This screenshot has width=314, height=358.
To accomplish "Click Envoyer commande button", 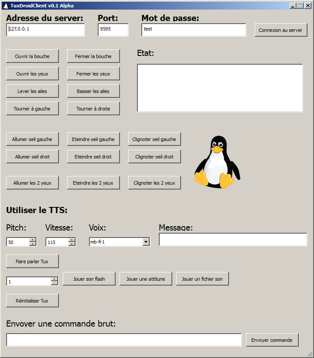I will 272,340.
